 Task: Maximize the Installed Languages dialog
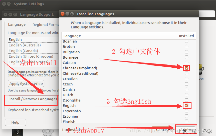(x=72, y=14)
